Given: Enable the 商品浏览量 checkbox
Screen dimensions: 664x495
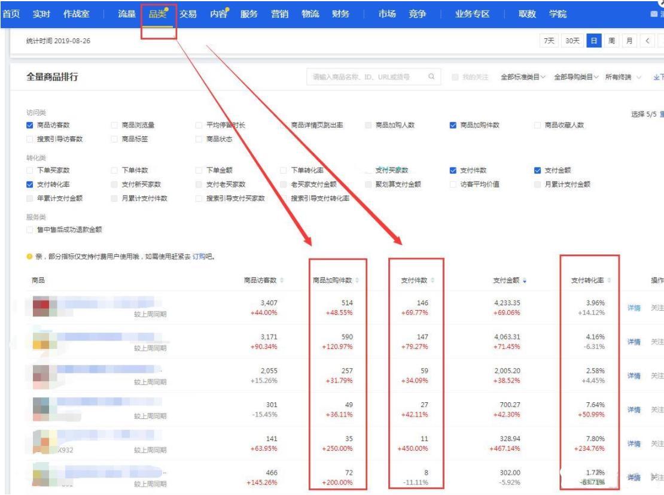Looking at the screenshot, I should 115,125.
